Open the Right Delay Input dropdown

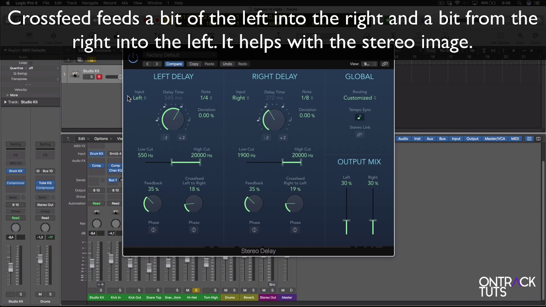click(241, 98)
